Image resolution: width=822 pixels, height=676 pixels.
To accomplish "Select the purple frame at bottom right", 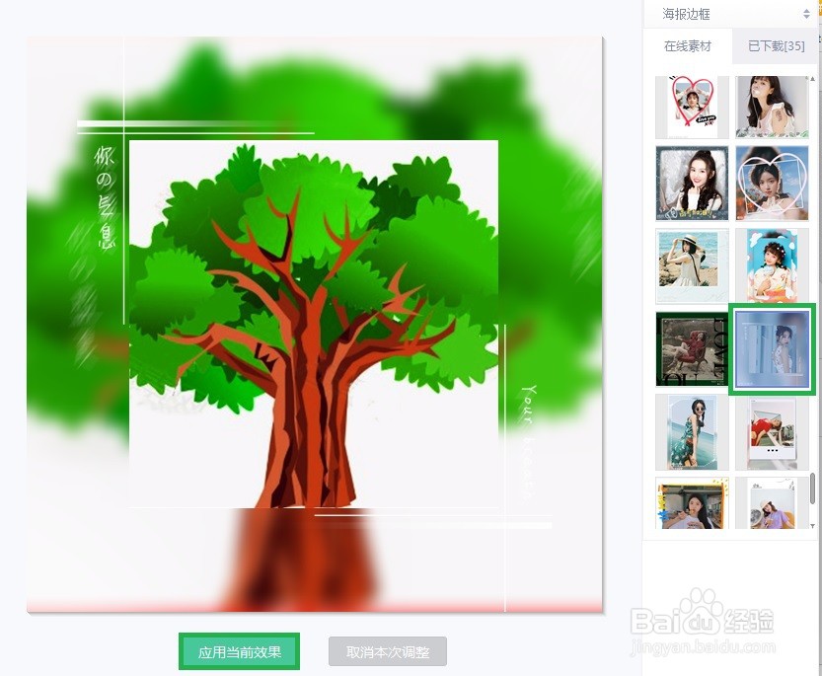I will pos(773,503).
